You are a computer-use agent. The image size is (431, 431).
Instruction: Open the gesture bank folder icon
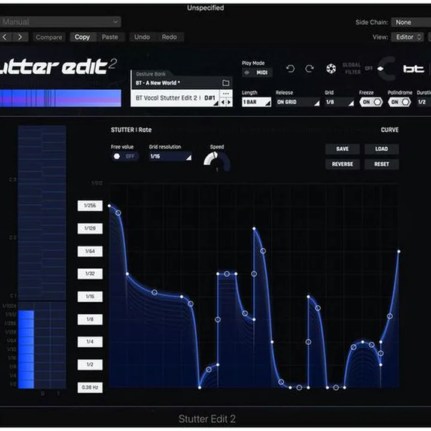(x=226, y=83)
